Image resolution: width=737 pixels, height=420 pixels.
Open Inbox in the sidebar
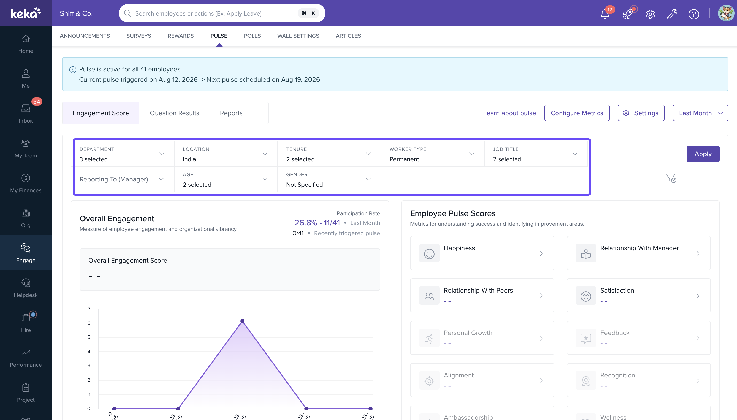tap(26, 114)
